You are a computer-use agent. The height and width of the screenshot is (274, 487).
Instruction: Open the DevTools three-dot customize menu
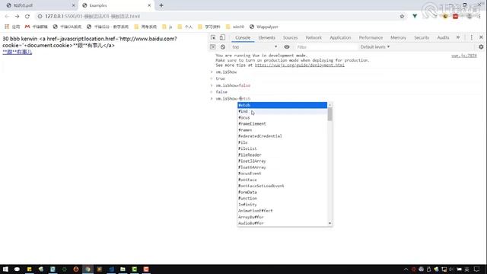tap(472, 37)
